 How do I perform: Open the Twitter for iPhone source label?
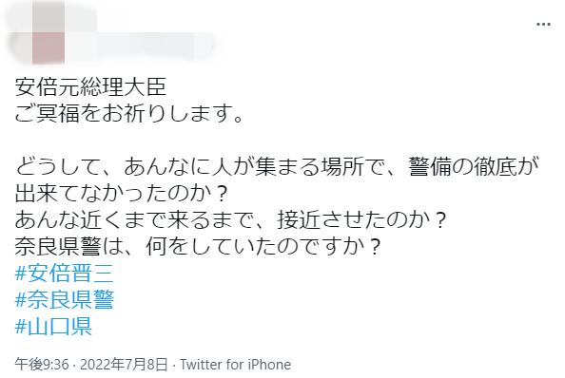click(235, 365)
